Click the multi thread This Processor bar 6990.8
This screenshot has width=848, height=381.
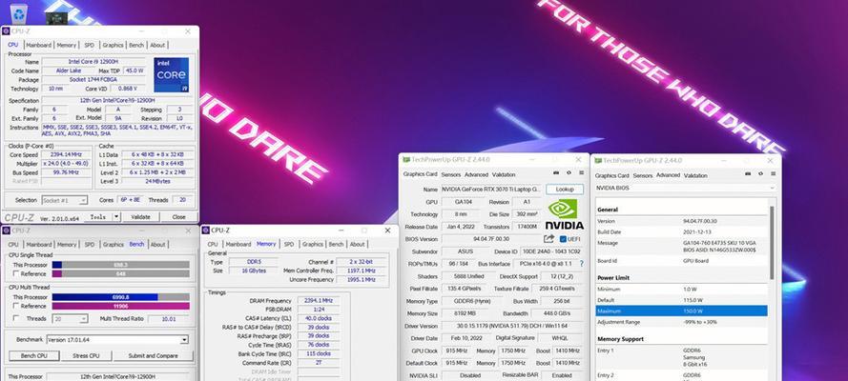coord(120,297)
